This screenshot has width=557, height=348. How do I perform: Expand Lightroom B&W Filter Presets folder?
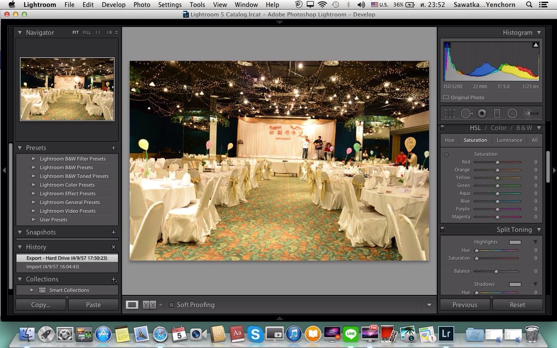click(x=34, y=159)
